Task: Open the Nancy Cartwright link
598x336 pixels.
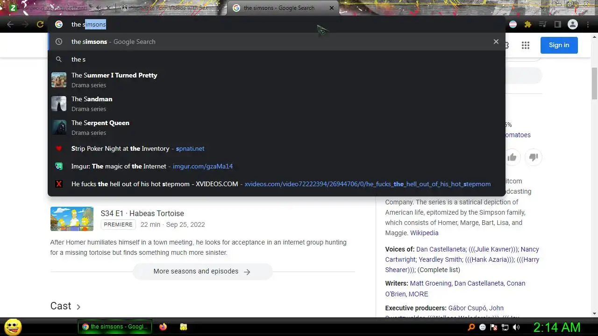Action: [x=463, y=254]
